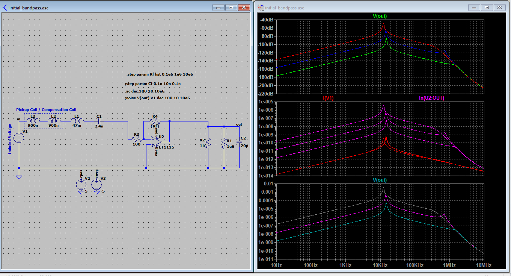
Task: Click the {Rf} resistor value text
Action: [x=155, y=126]
